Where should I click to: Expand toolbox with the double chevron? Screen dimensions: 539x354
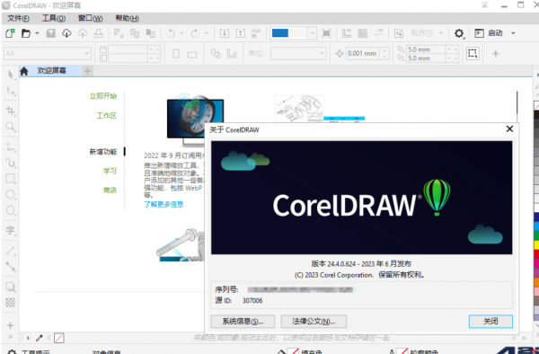click(x=10, y=337)
